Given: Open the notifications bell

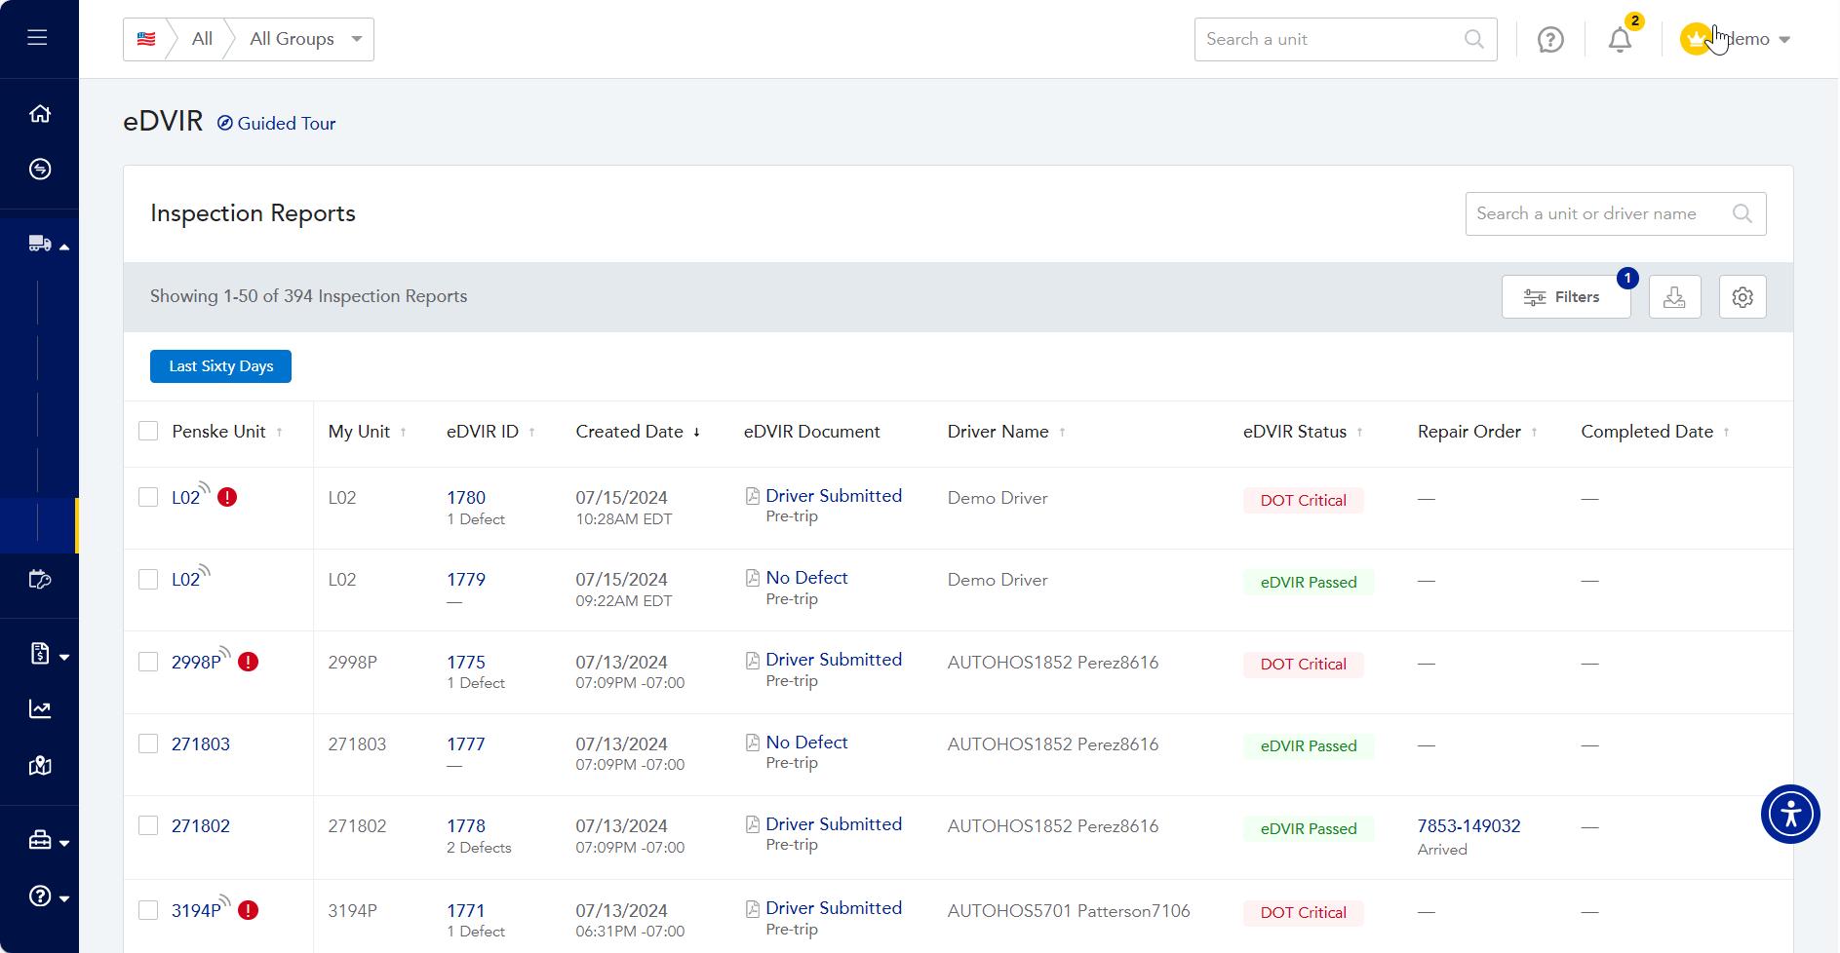Looking at the screenshot, I should pos(1620,40).
